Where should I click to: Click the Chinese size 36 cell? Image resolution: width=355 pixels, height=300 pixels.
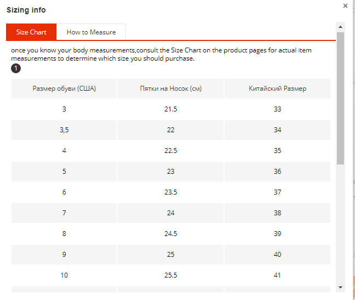point(277,172)
